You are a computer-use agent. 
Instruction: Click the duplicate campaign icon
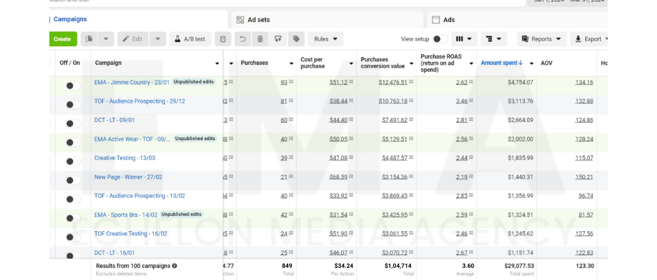pyautogui.click(x=89, y=39)
